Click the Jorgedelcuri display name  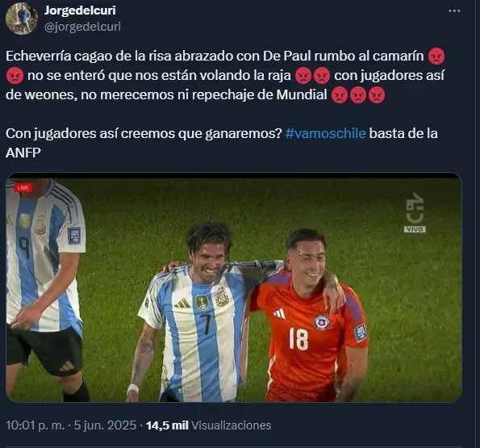(x=80, y=10)
